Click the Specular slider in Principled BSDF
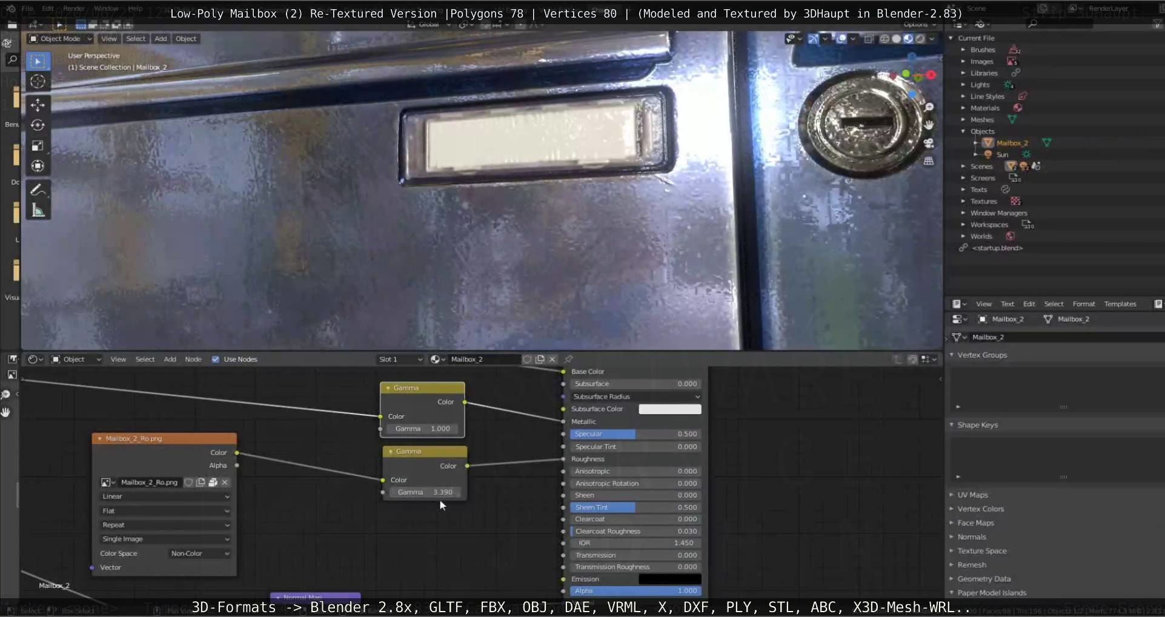The height and width of the screenshot is (617, 1165). [635, 434]
